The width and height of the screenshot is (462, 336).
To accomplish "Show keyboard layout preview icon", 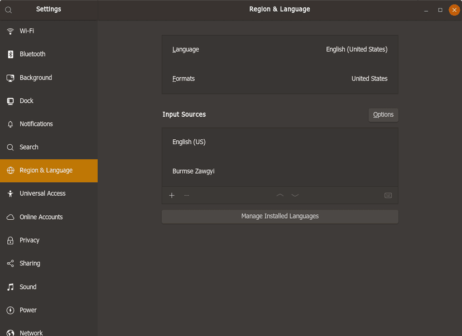I will pos(388,196).
